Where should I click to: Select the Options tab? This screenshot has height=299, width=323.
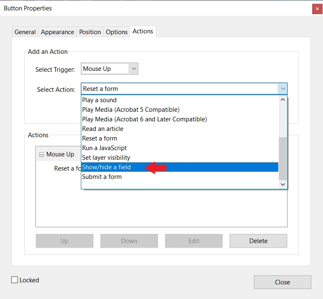point(116,32)
